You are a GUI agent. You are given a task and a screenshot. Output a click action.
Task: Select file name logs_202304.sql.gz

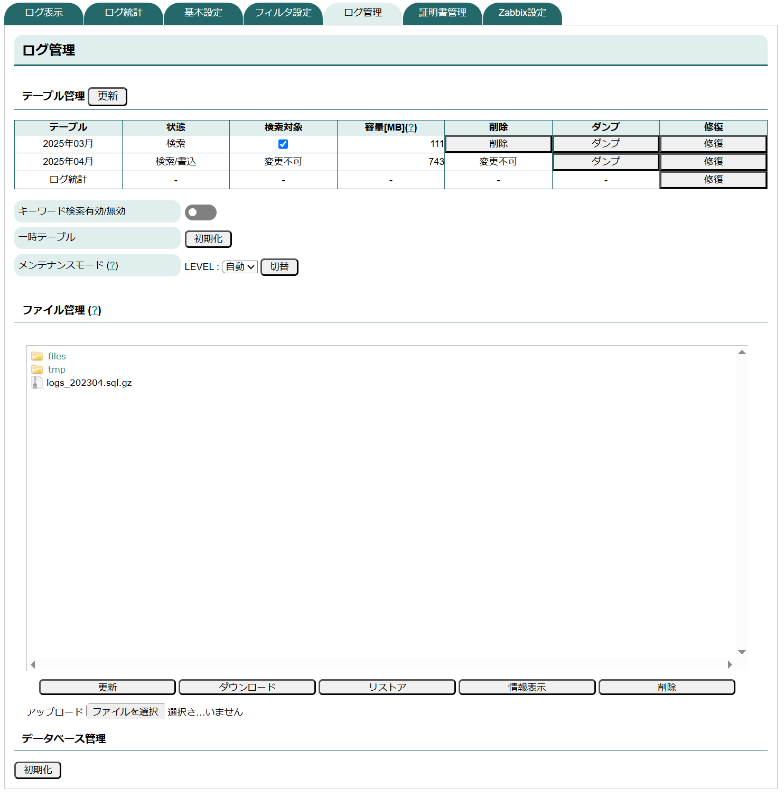(89, 383)
